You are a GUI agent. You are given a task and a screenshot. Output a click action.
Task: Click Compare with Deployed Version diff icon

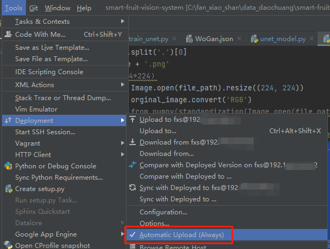[x=133, y=165]
